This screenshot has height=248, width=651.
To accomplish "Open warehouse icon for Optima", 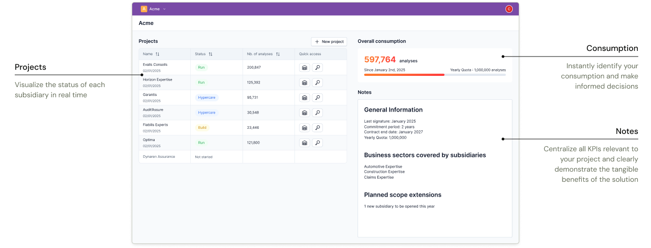I will click(305, 143).
